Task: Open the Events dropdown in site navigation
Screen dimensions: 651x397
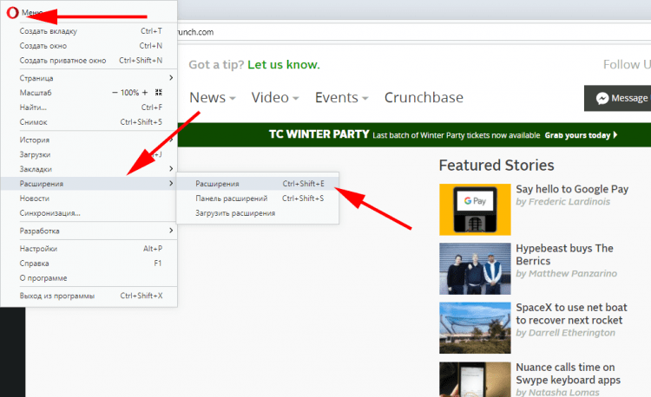Action: click(x=341, y=97)
